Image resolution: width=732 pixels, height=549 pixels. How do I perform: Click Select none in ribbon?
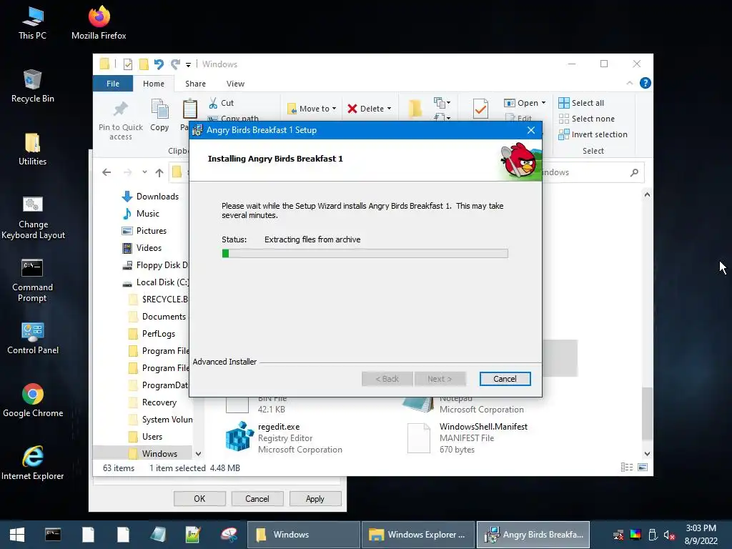[x=587, y=119]
